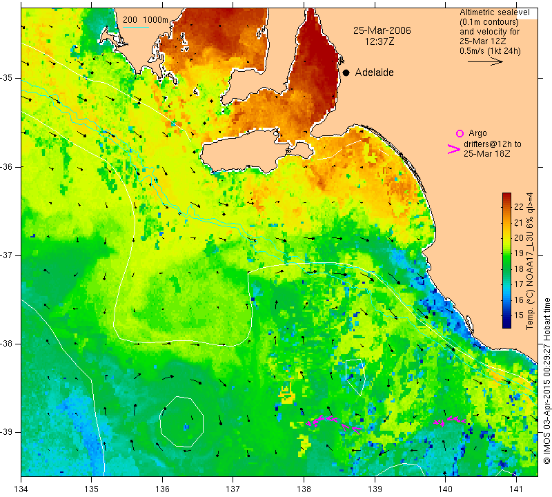Click the latitude -39 axis label

tap(7, 432)
